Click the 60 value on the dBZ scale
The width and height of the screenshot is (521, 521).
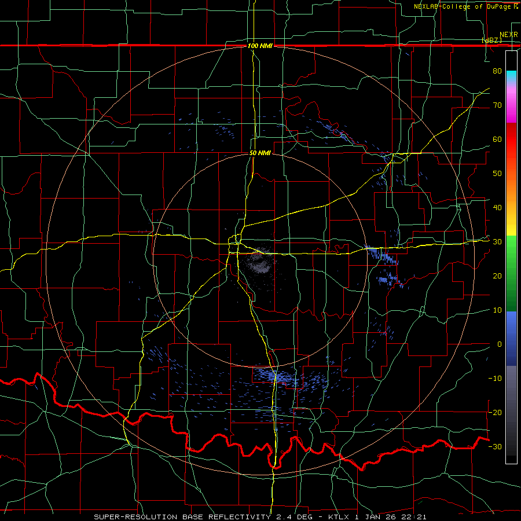point(497,139)
